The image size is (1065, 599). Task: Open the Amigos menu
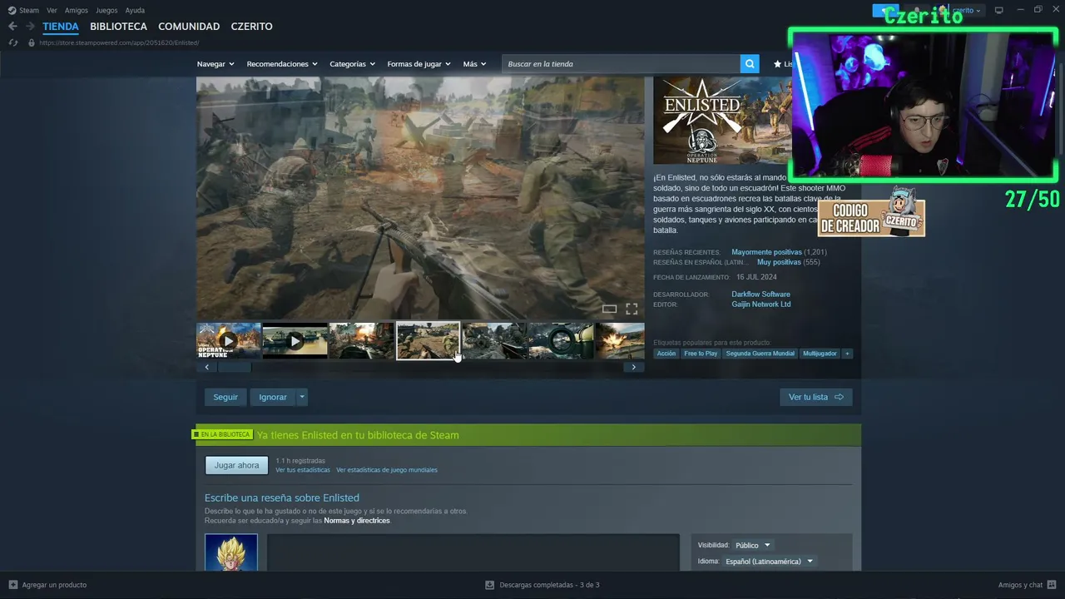pos(77,10)
